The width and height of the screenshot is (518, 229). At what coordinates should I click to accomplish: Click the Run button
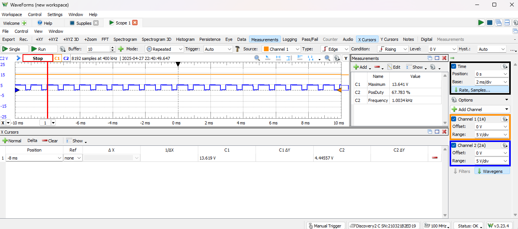[44, 49]
